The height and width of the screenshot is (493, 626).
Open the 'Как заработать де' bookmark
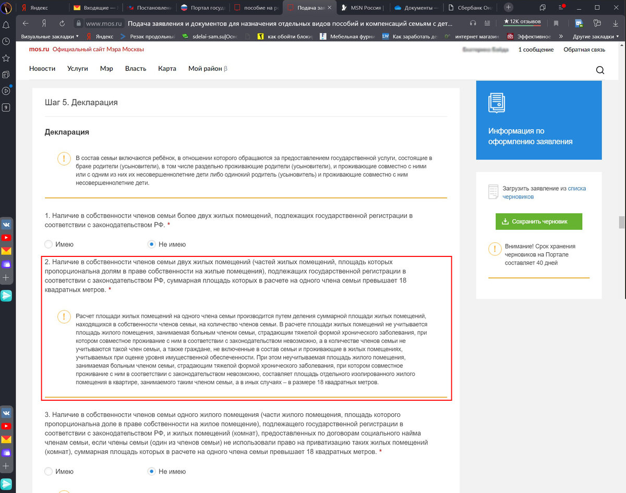(x=410, y=36)
